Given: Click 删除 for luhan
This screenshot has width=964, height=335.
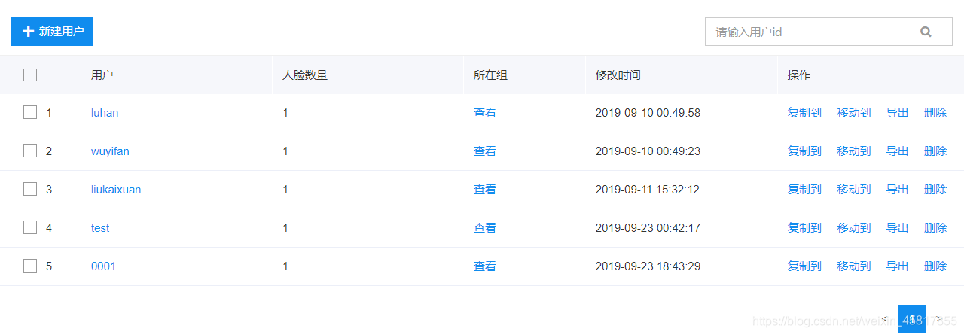Looking at the screenshot, I should coord(935,113).
